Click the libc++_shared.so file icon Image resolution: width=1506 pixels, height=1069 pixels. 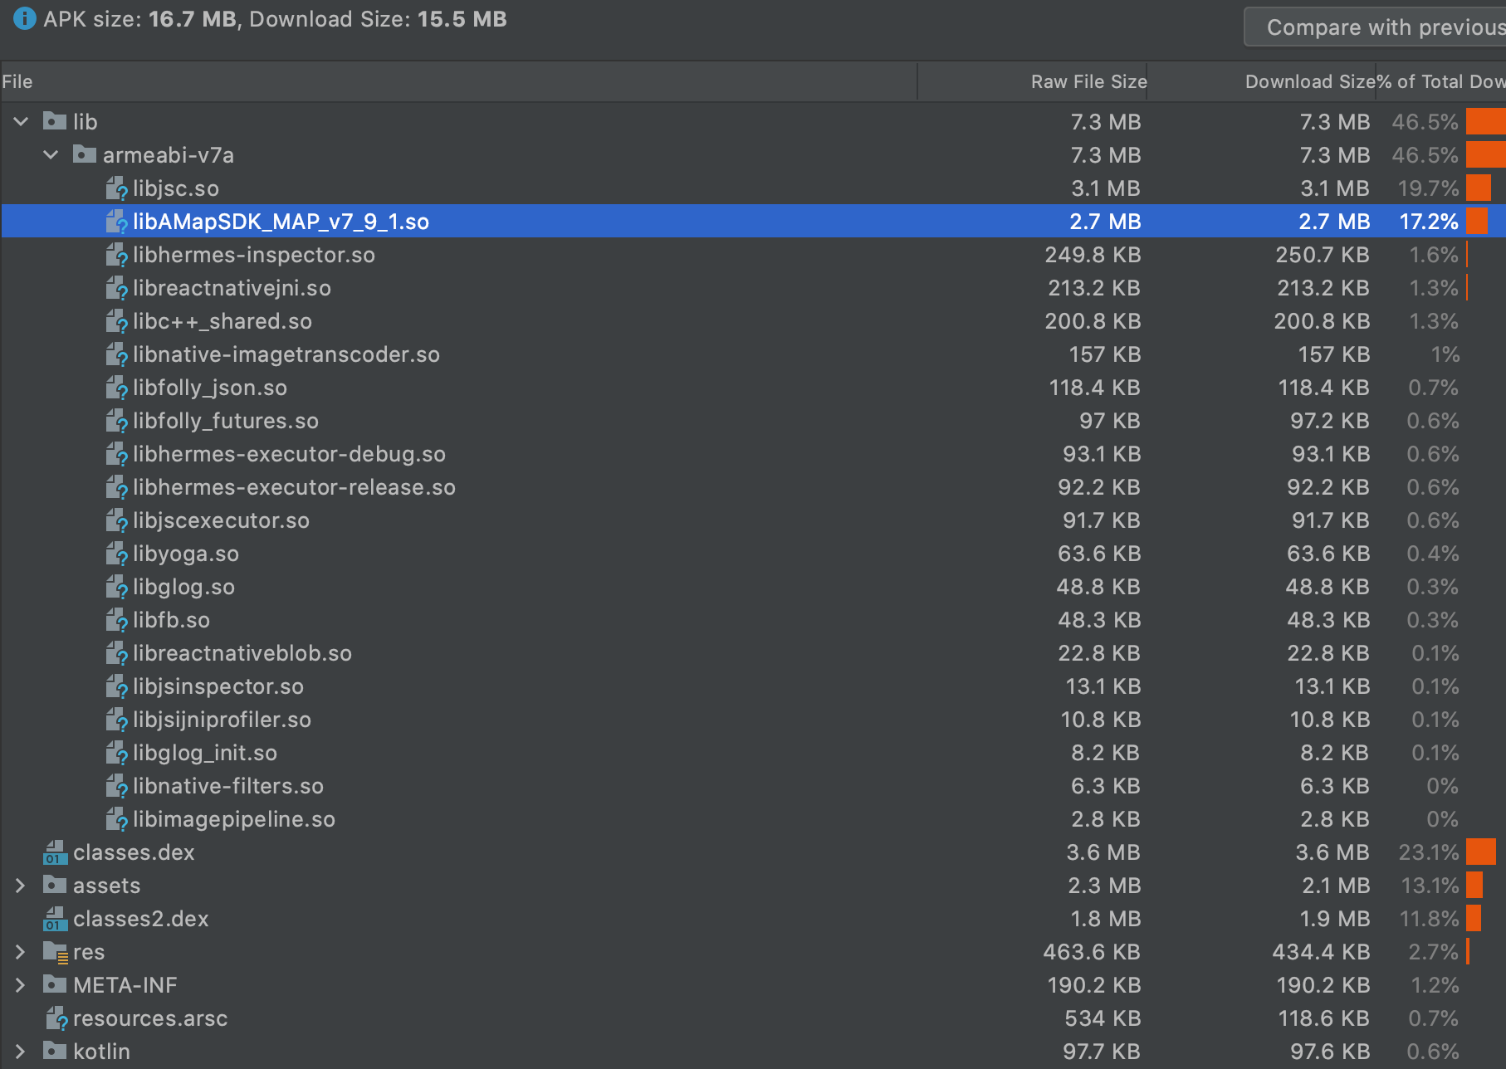116,321
